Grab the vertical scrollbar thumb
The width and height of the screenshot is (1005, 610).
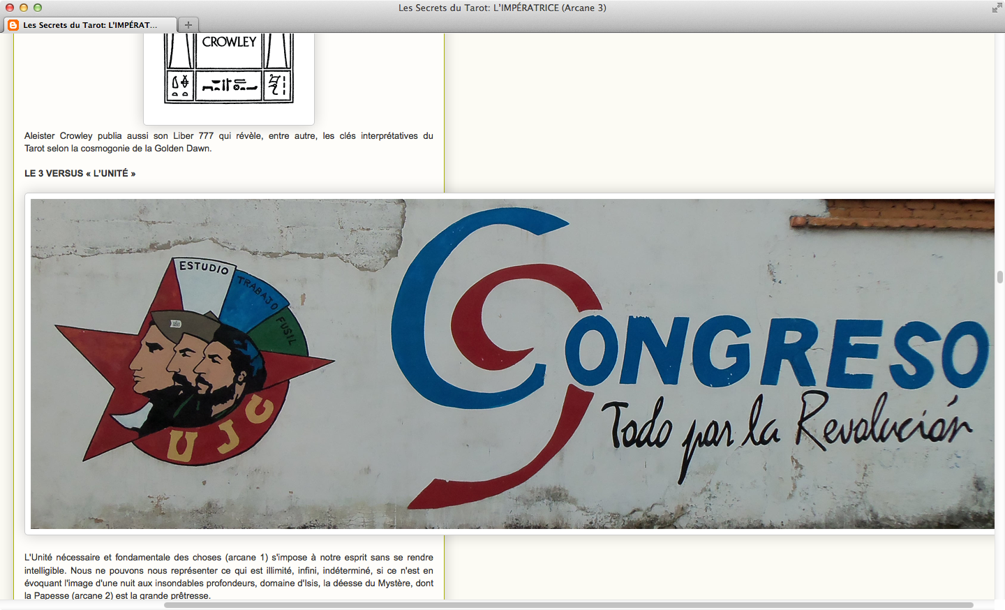[999, 277]
